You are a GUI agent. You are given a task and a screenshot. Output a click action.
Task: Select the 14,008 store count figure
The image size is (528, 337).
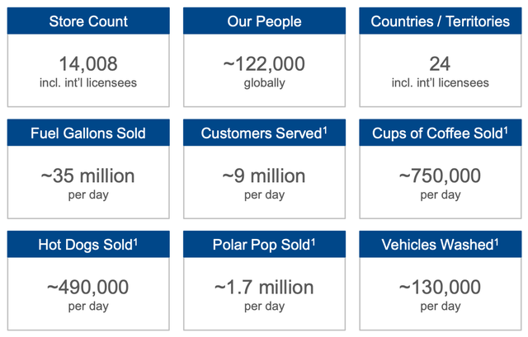(x=88, y=63)
